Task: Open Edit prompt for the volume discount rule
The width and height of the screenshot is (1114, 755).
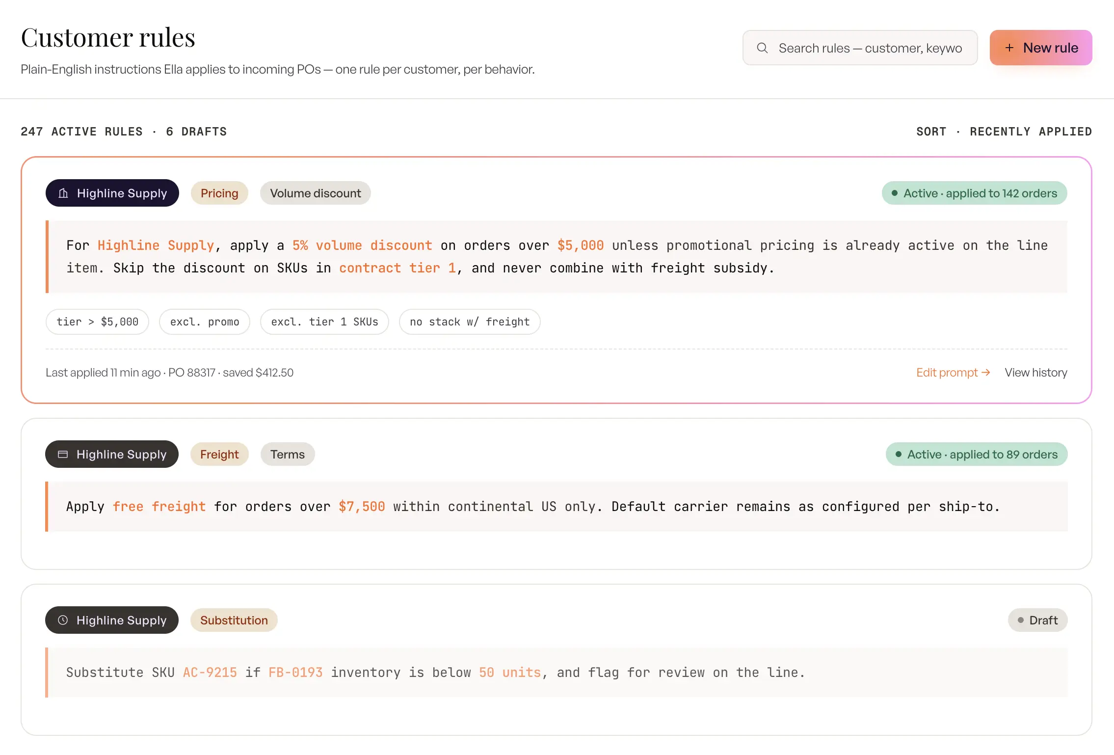Action: point(953,373)
